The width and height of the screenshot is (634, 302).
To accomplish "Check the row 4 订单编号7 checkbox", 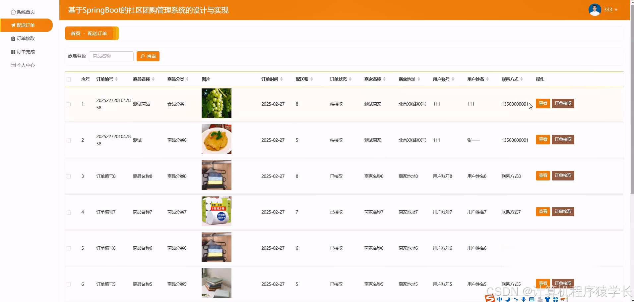I will (69, 212).
